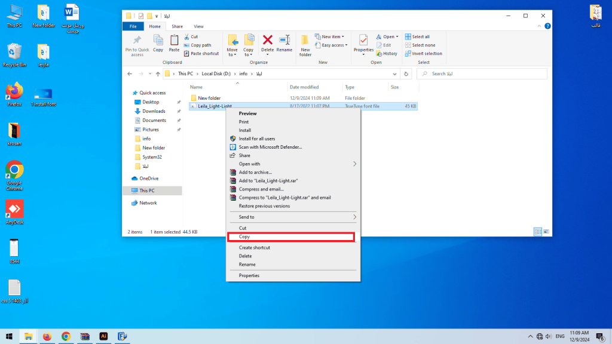
Task: Click the Copy path icon in the ribbon
Action: click(x=198, y=44)
